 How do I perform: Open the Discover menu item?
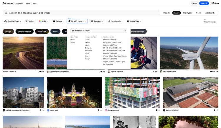tap(19, 3)
